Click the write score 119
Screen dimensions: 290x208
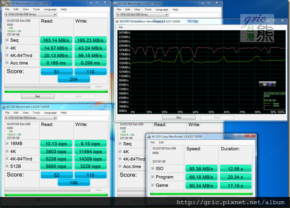pyautogui.click(x=90, y=72)
